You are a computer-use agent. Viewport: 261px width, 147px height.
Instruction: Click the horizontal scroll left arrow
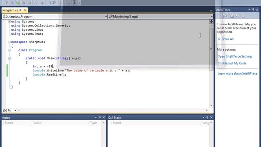coord(19,110)
